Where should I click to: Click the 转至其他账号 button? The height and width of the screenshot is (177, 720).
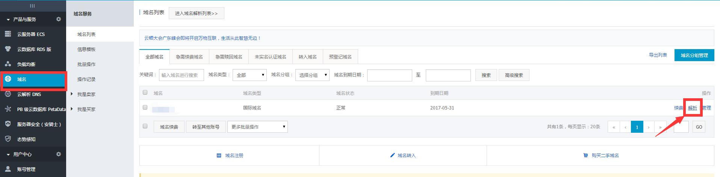(206, 127)
